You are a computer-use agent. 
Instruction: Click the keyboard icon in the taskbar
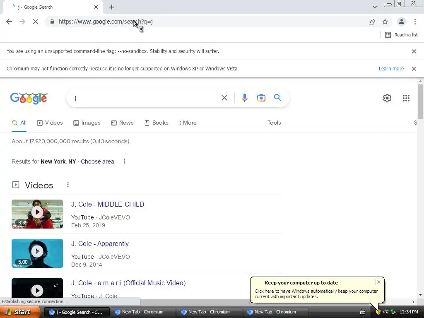(x=363, y=312)
